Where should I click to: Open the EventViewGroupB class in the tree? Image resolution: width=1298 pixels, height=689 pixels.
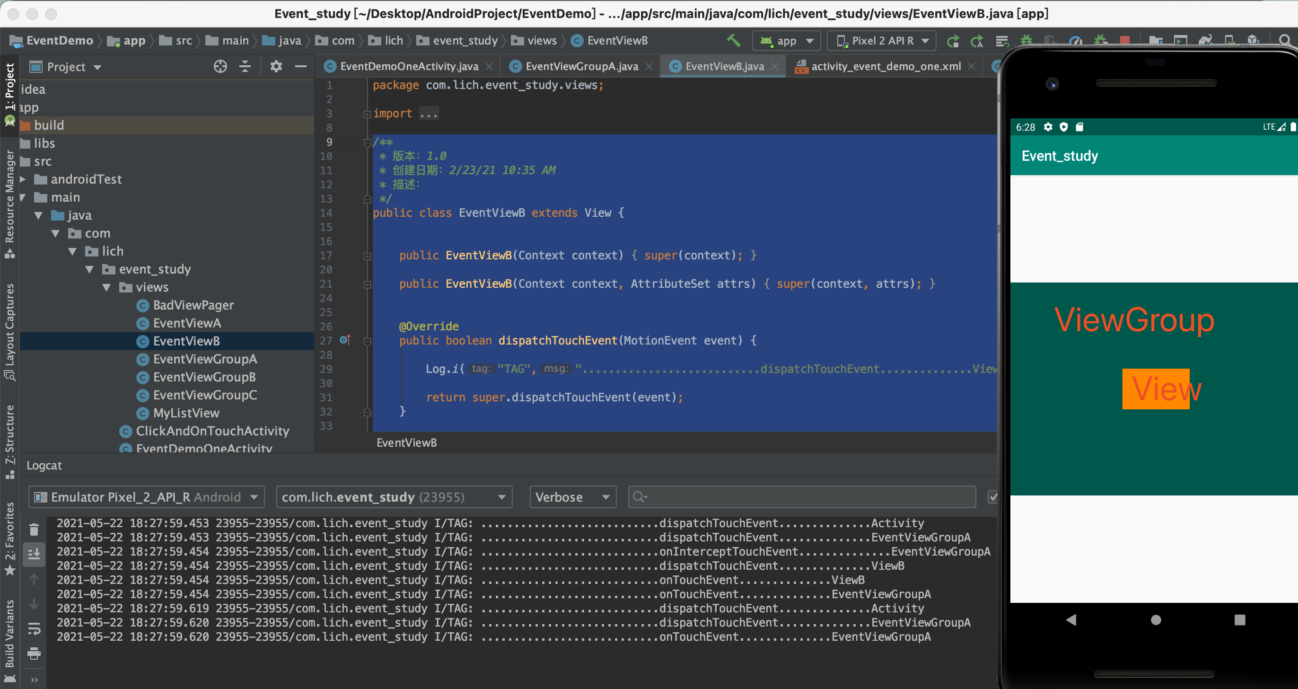204,377
